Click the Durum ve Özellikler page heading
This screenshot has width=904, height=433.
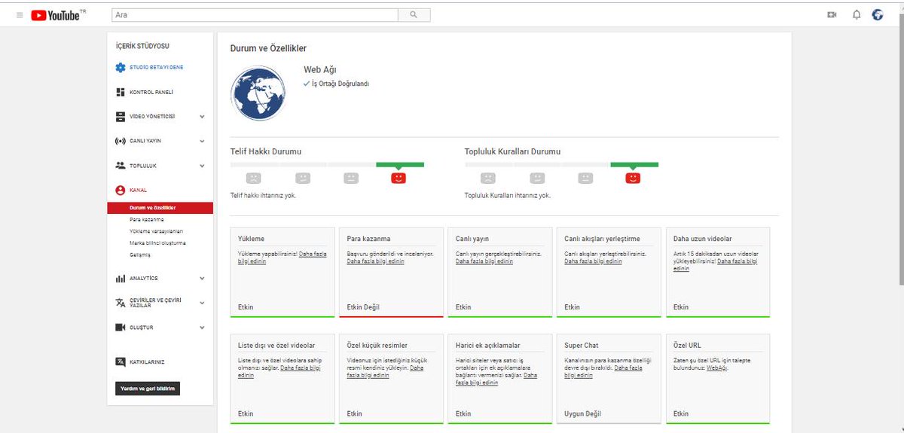[268, 48]
